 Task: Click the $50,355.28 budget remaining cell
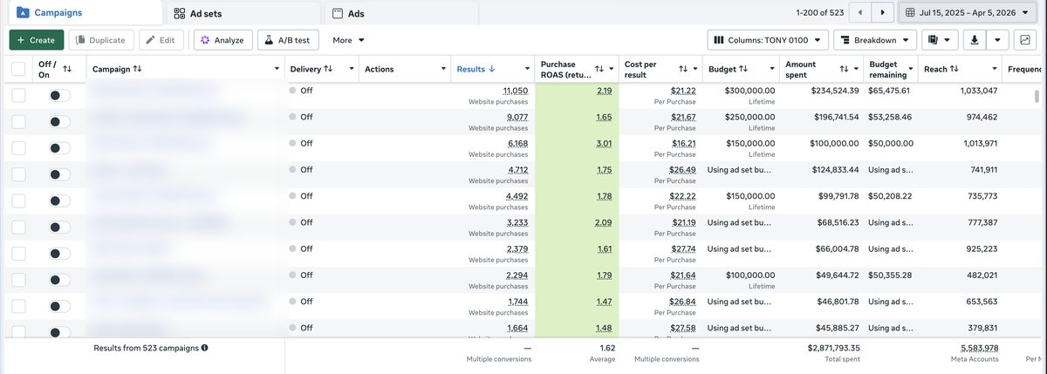pos(889,275)
